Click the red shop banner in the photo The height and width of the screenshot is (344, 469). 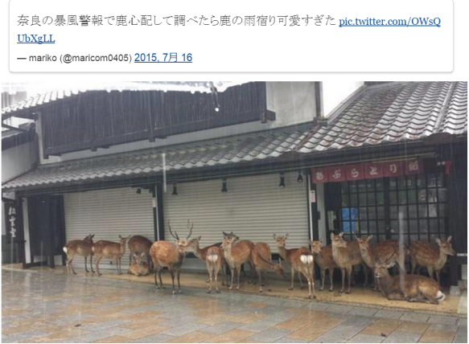pos(368,171)
